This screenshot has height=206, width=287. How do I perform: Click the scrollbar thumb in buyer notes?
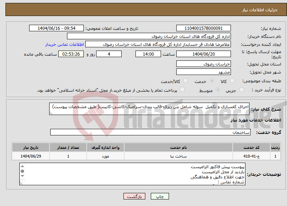coord(22,171)
